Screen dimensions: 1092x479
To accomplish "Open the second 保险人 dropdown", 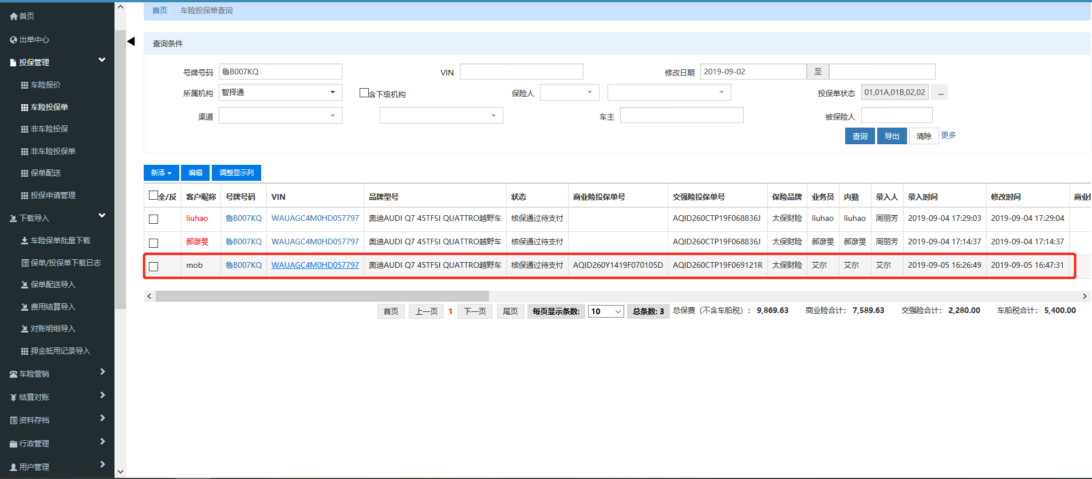I will pyautogui.click(x=669, y=93).
